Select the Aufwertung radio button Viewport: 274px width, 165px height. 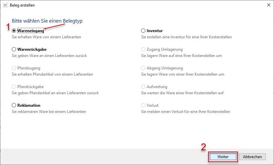143,87
